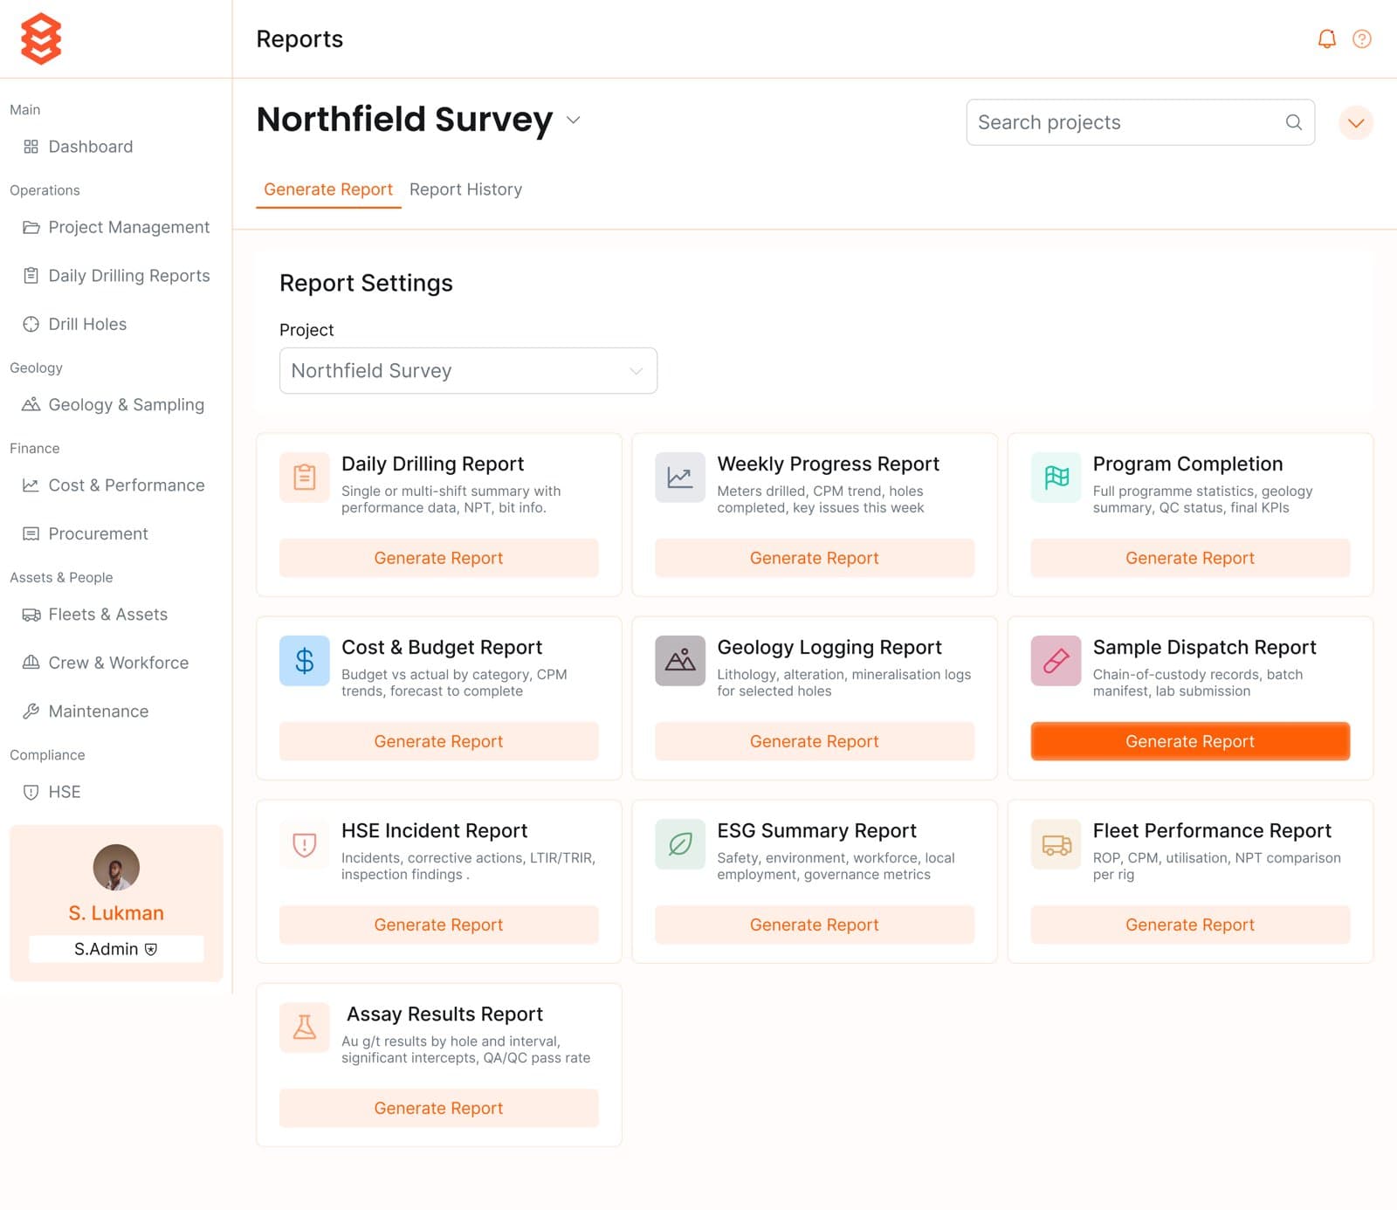Click the Geology Logging mountain icon
The height and width of the screenshot is (1210, 1397).
(680, 660)
